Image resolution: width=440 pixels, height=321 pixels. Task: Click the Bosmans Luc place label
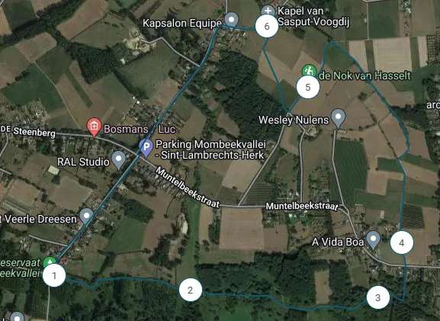[x=140, y=129]
